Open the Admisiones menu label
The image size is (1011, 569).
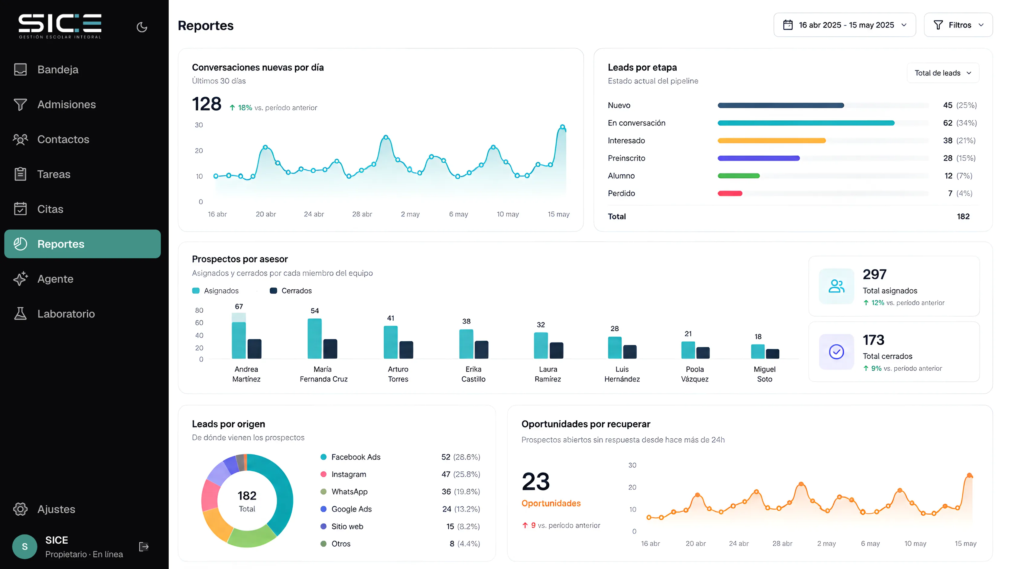pyautogui.click(x=66, y=104)
